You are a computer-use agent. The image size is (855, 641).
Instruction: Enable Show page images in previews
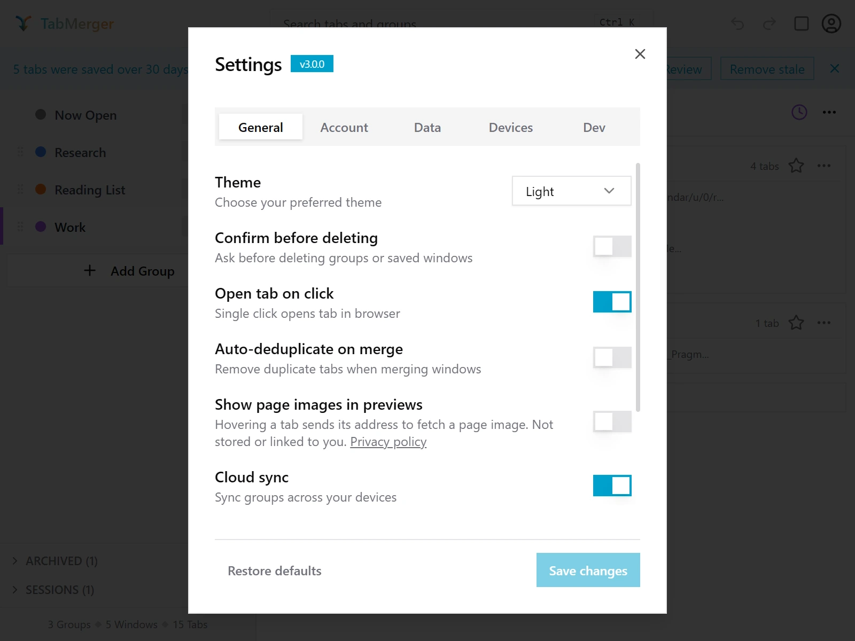pos(612,421)
